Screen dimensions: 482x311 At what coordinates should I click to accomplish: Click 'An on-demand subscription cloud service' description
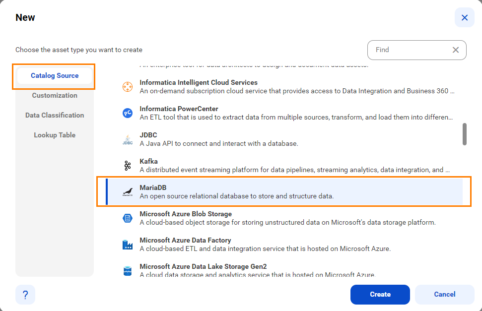[x=297, y=91]
